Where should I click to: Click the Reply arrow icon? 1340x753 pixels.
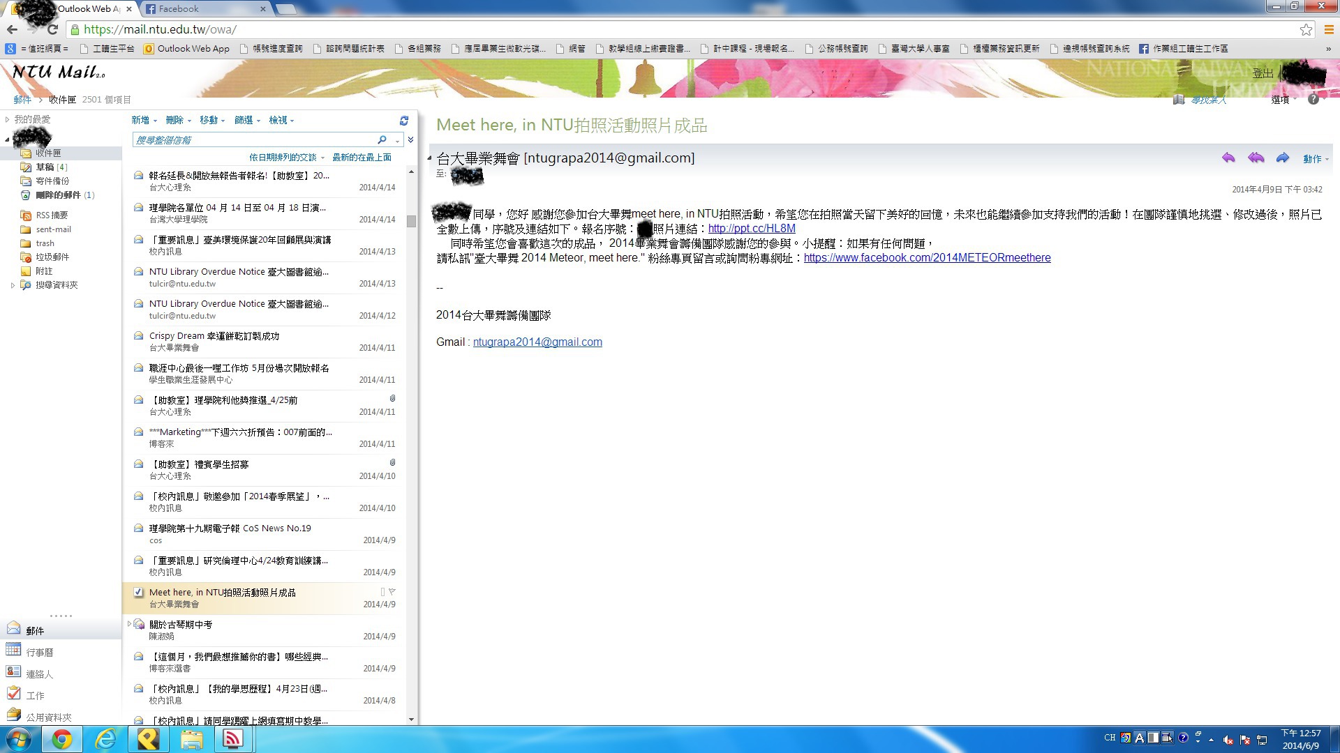(x=1228, y=158)
